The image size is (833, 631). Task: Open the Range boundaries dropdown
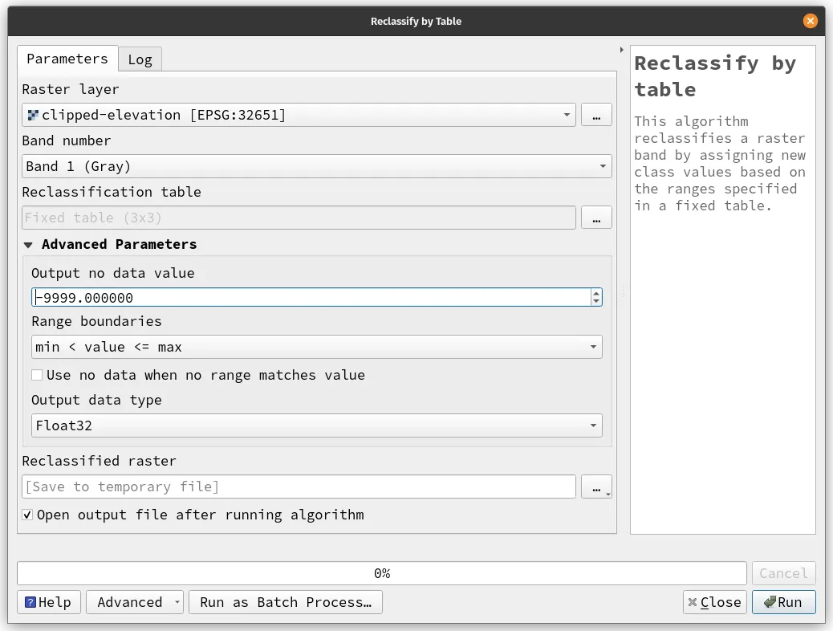594,347
